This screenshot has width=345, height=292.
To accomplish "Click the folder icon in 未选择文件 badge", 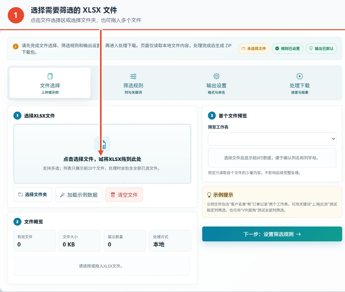I will point(243,49).
